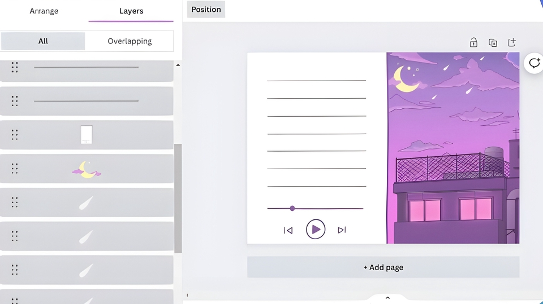Click the next track icon on the canvas
543x304 pixels.
(x=342, y=230)
